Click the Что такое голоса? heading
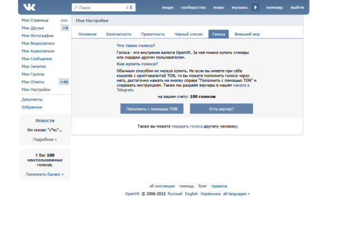Screen dimensions: 337x237 click(136, 46)
